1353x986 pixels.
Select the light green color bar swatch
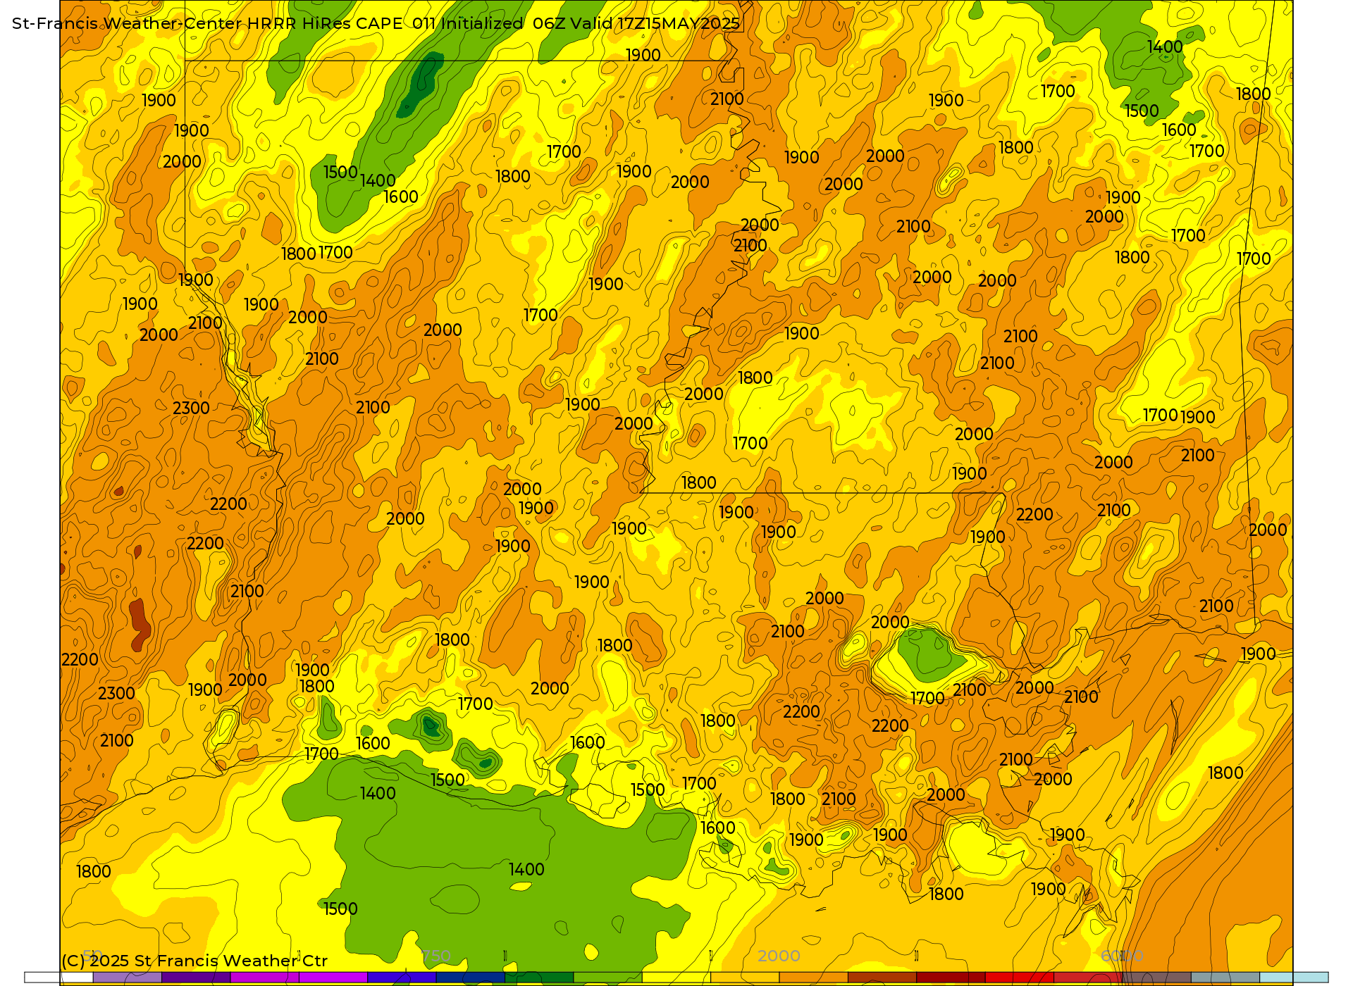tap(607, 978)
